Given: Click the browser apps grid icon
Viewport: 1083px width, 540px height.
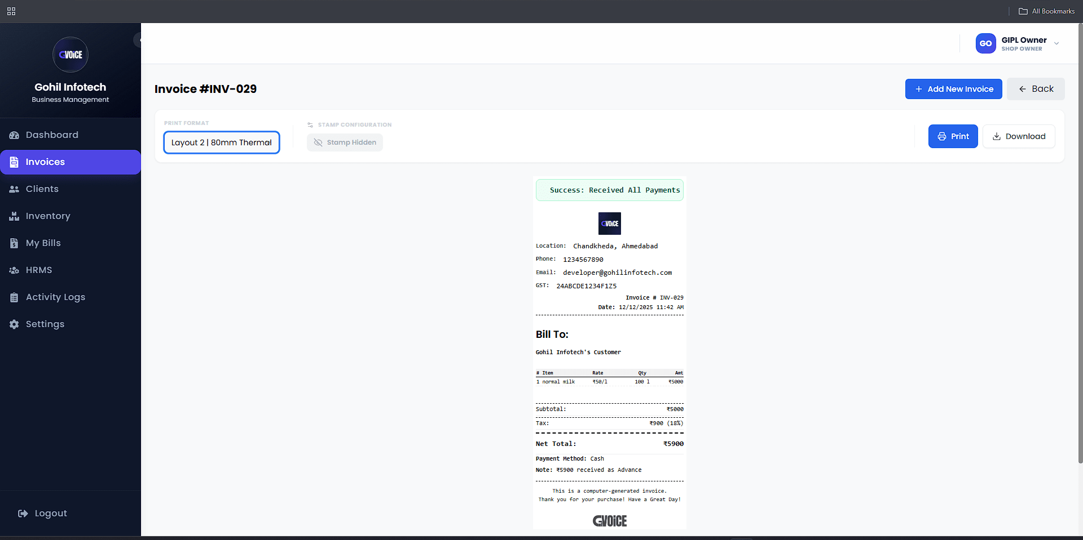Looking at the screenshot, I should pos(11,11).
